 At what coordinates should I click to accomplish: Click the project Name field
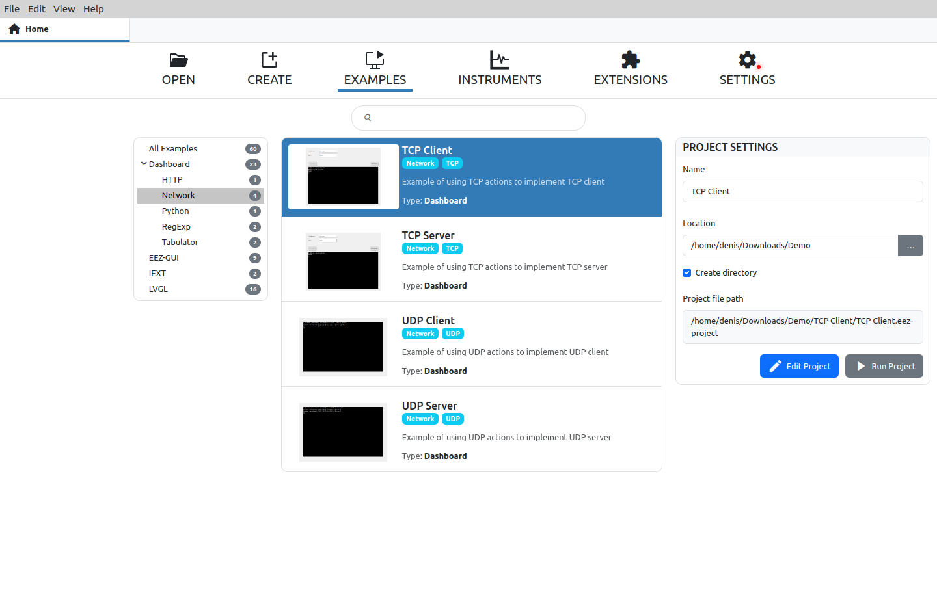tap(803, 191)
